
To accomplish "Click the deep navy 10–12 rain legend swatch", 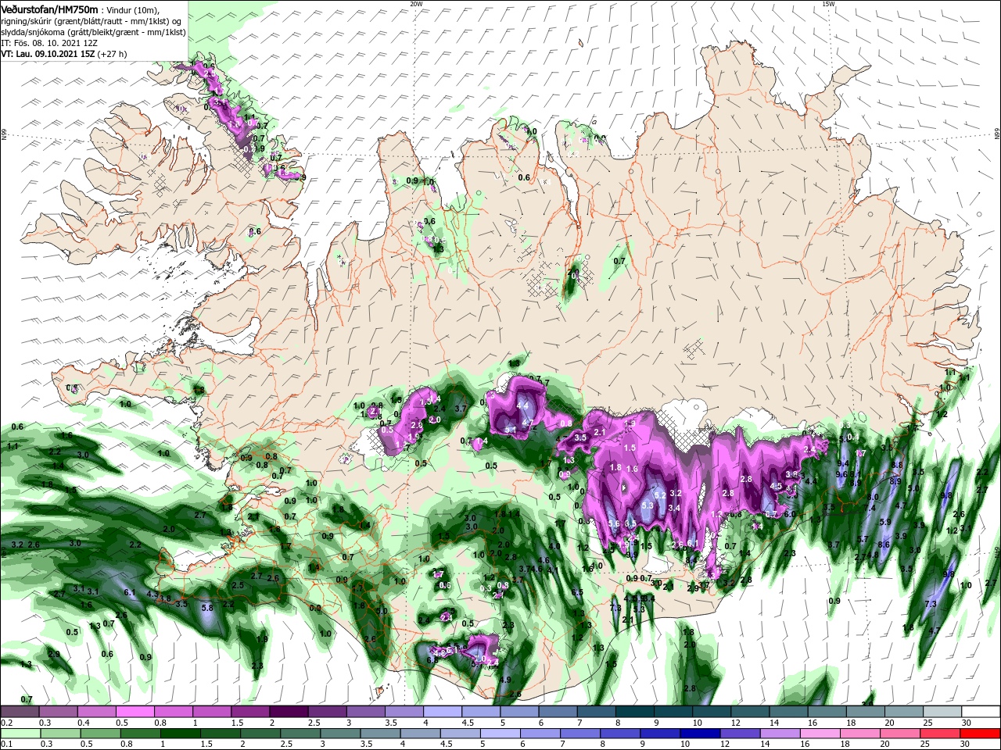I will 699,734.
